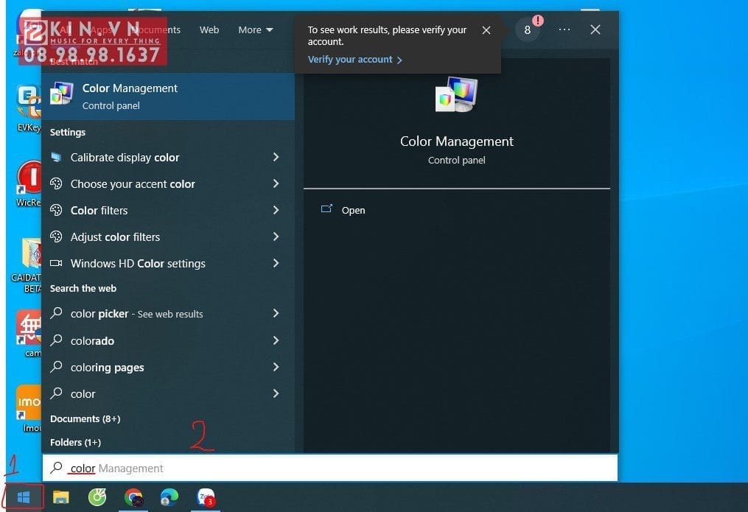
Task: Open Google Chrome from the taskbar
Action: pos(135,497)
